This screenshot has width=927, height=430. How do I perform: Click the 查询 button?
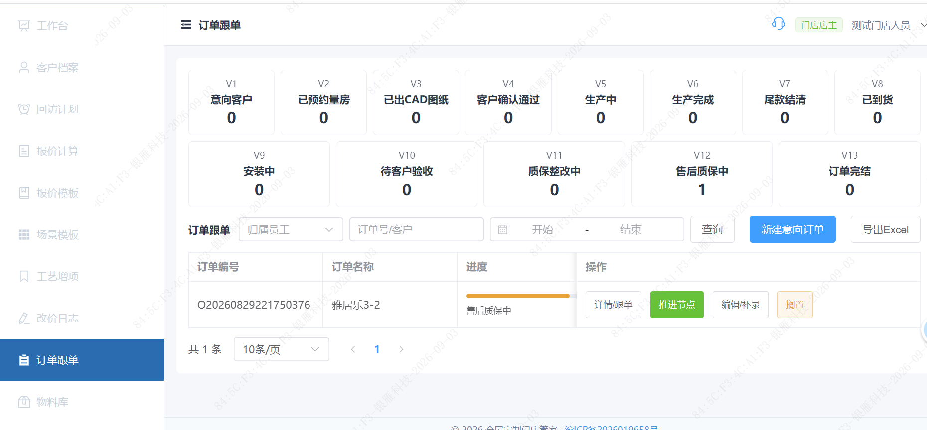coord(712,229)
